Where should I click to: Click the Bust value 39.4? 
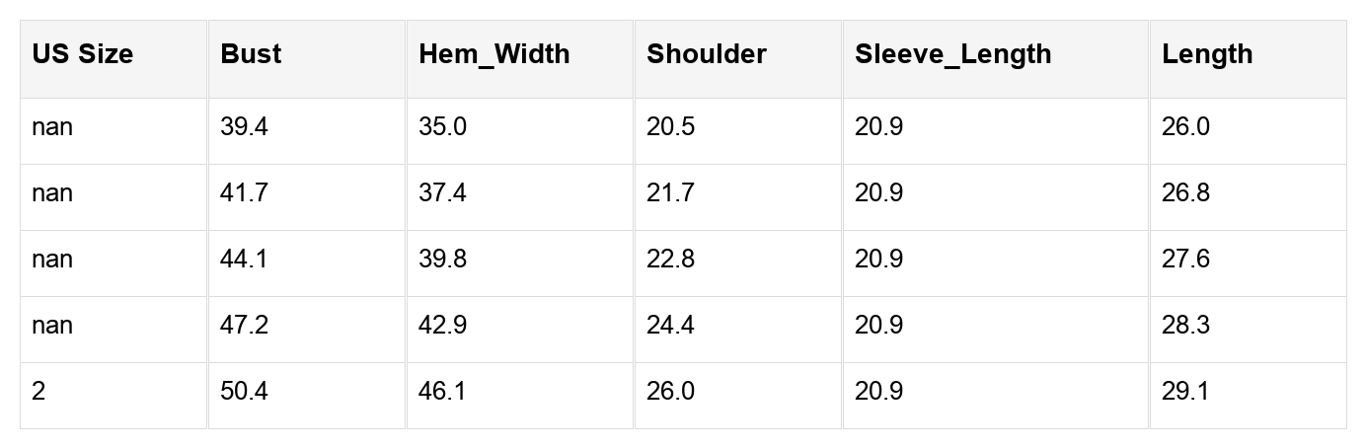click(244, 127)
